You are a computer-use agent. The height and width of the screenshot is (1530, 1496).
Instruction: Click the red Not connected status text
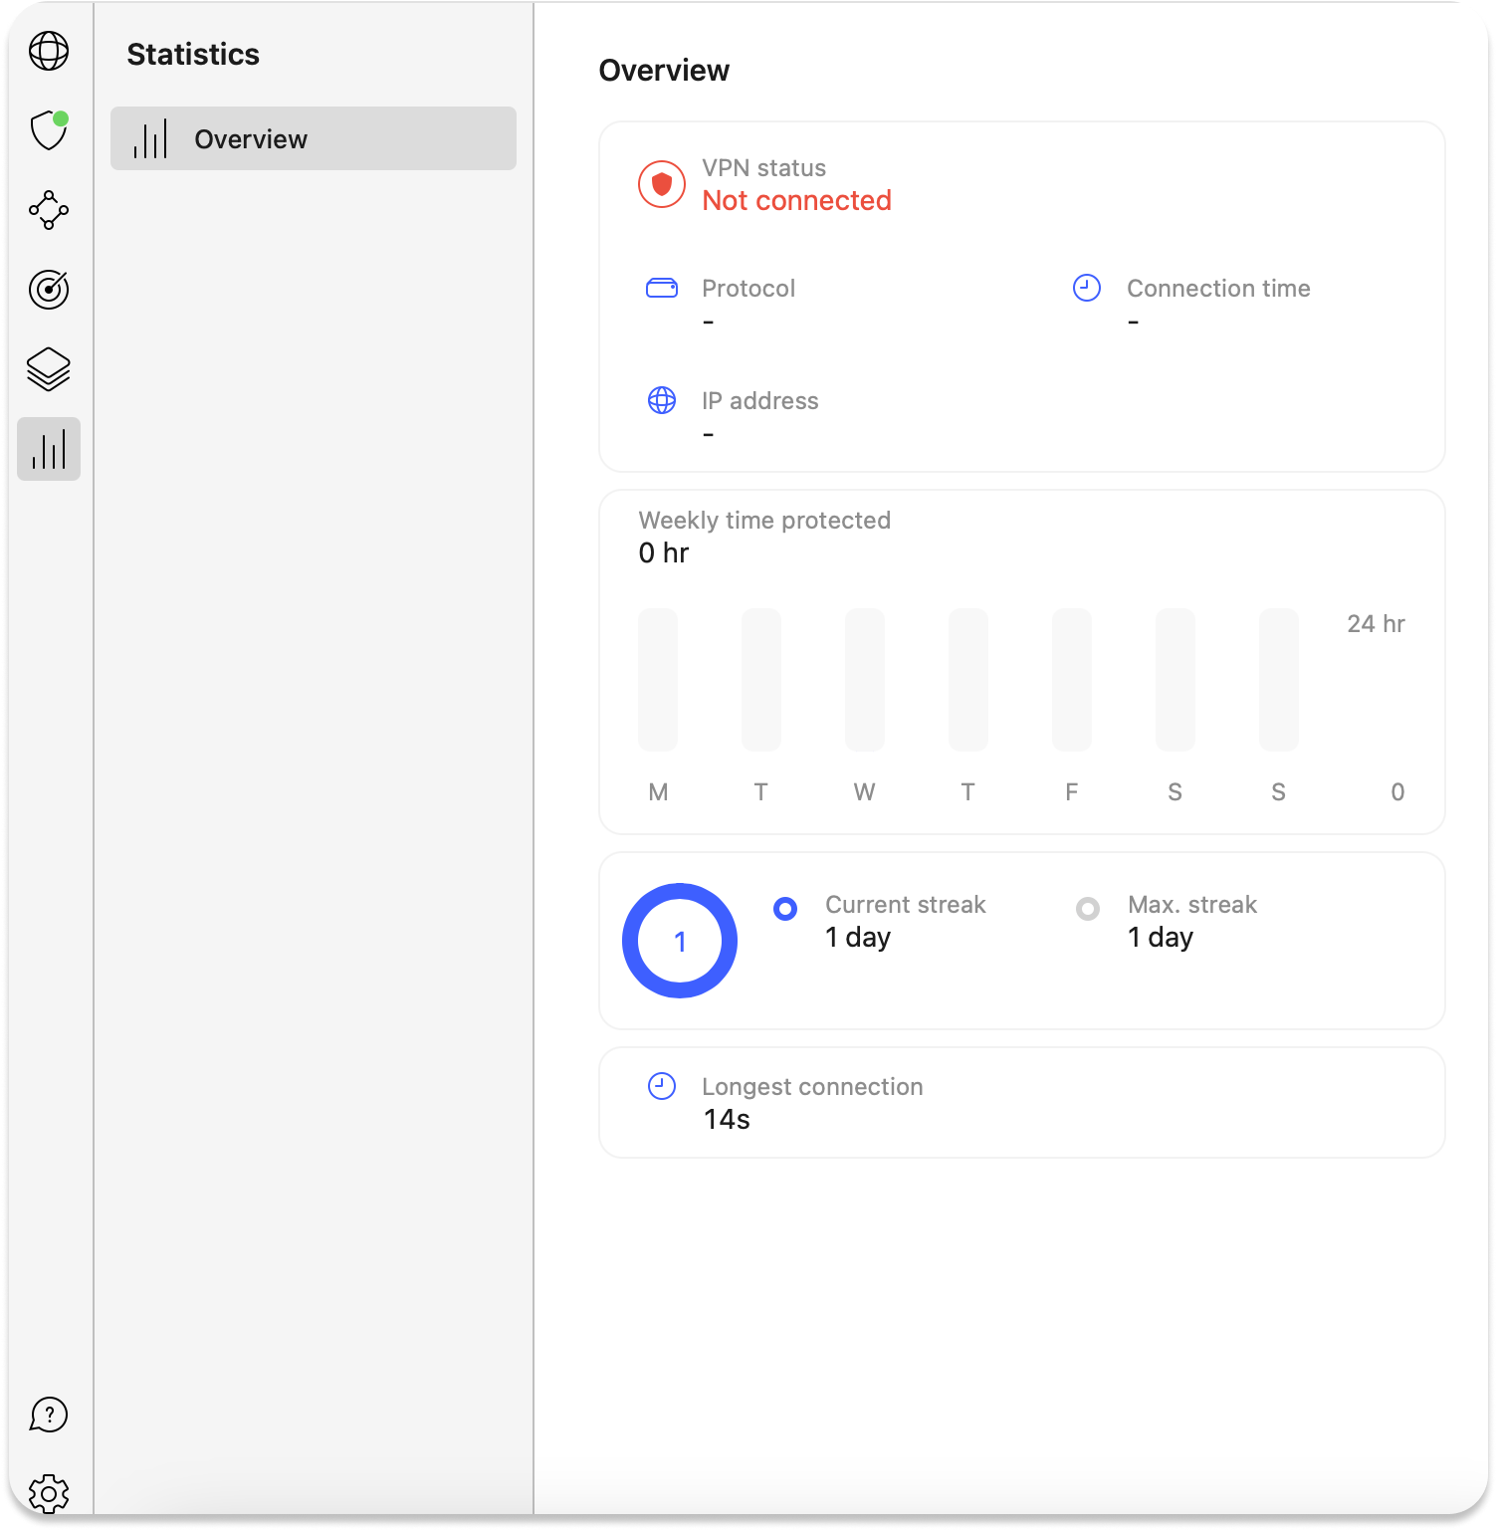[x=796, y=201]
